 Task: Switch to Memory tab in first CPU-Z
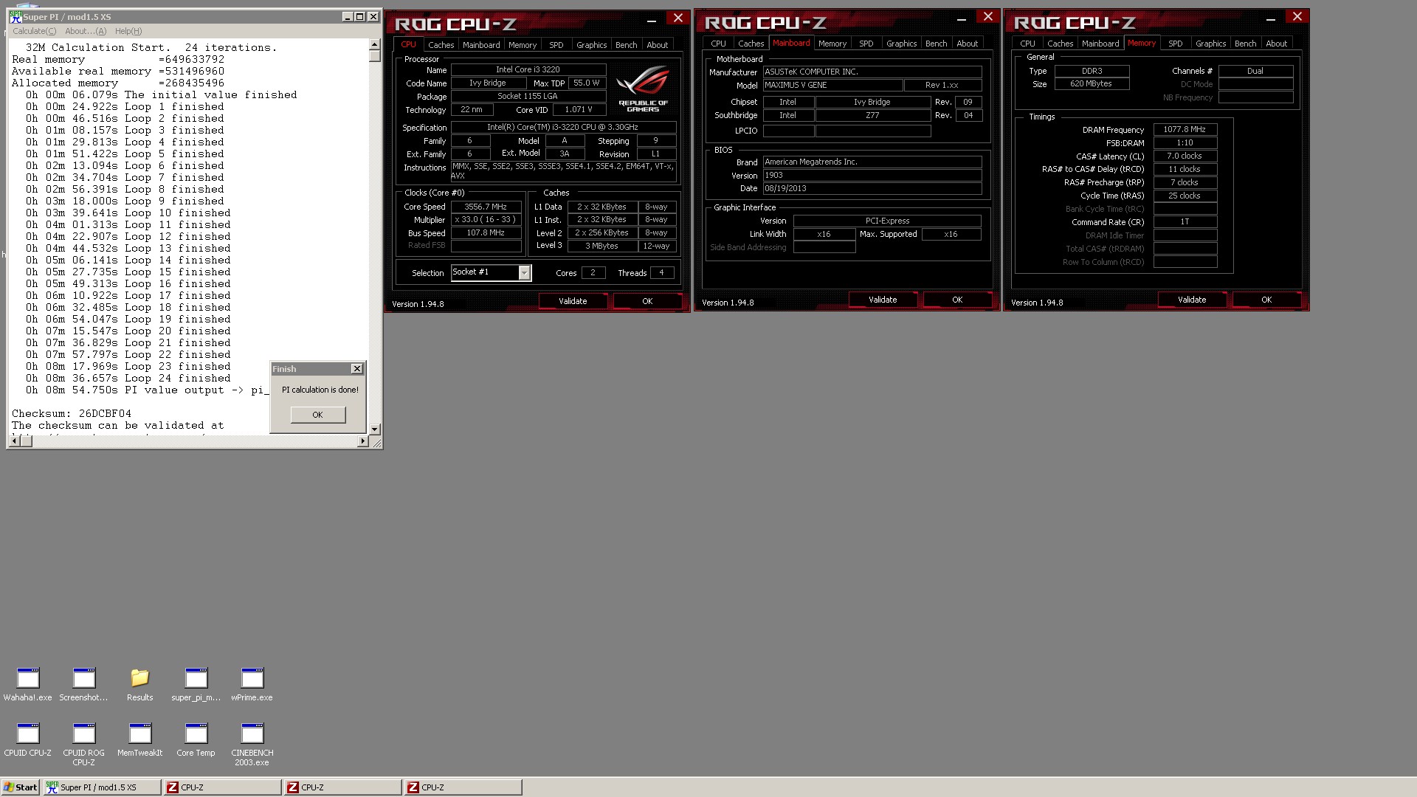coord(523,45)
